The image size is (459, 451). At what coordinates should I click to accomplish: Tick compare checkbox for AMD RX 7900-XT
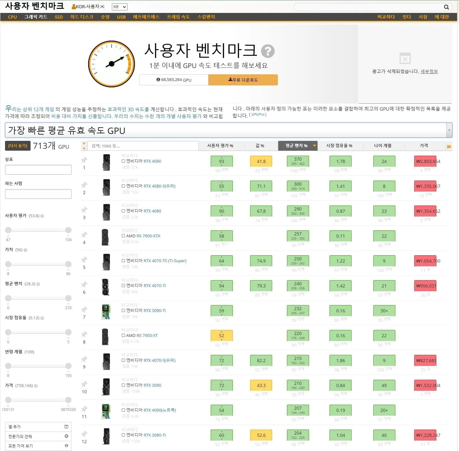(123, 335)
